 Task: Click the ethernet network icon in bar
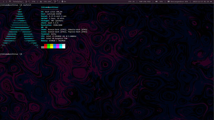pyautogui.click(x=41, y=2)
